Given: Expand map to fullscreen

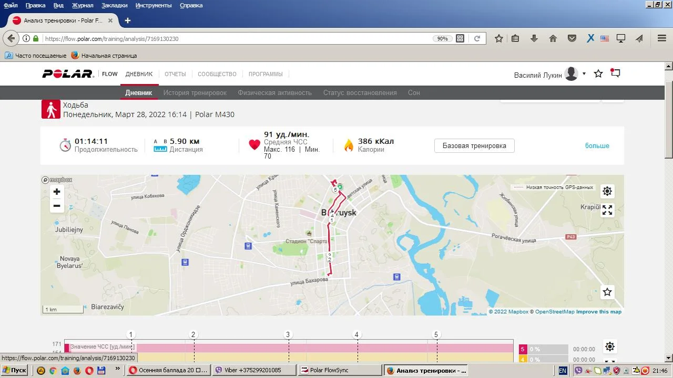Looking at the screenshot, I should point(607,211).
